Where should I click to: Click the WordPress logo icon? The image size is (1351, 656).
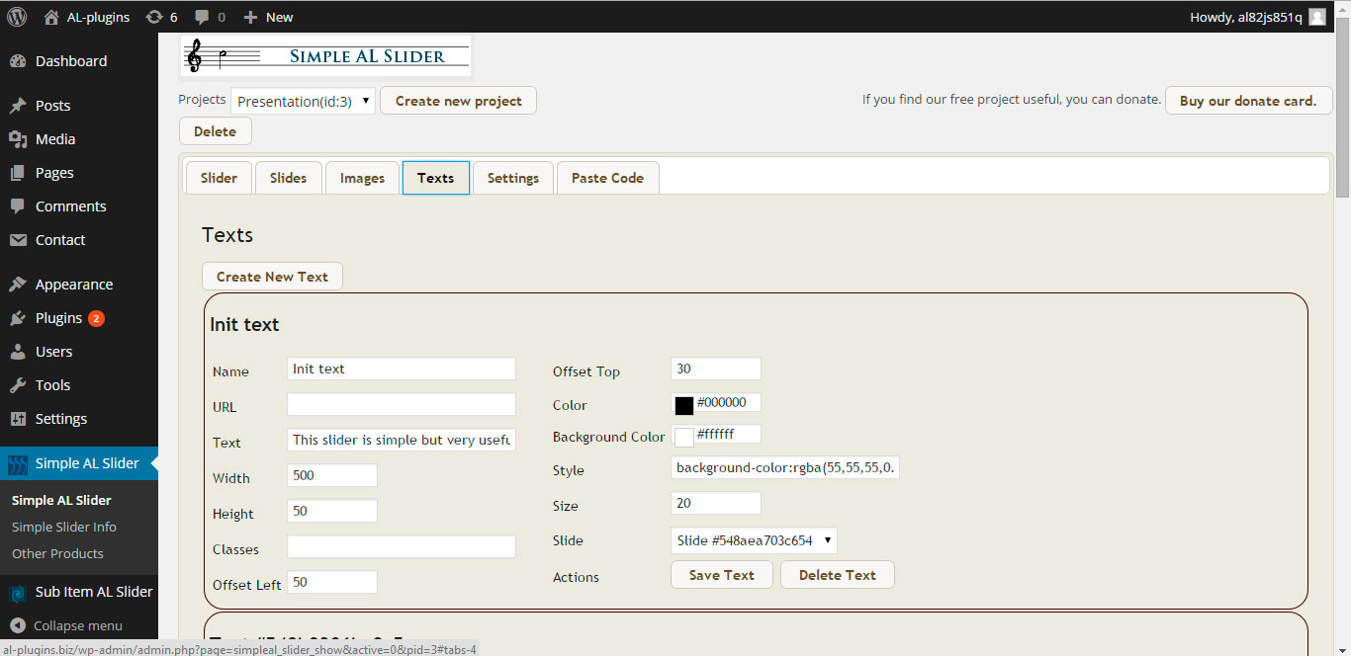[17, 16]
